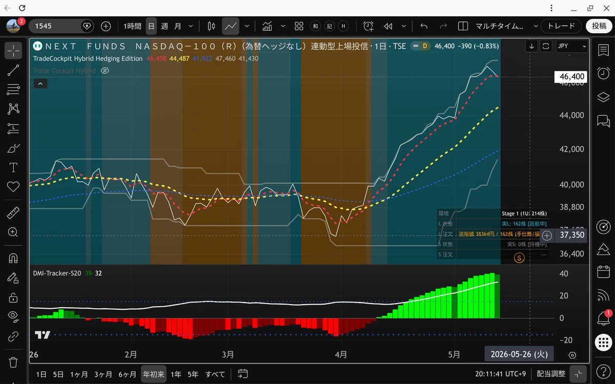Open the go-to-date calendar icon
Image resolution: width=615 pixels, height=384 pixels.
click(243, 374)
